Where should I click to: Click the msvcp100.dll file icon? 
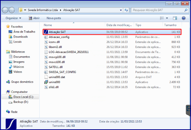click(x=46, y=57)
